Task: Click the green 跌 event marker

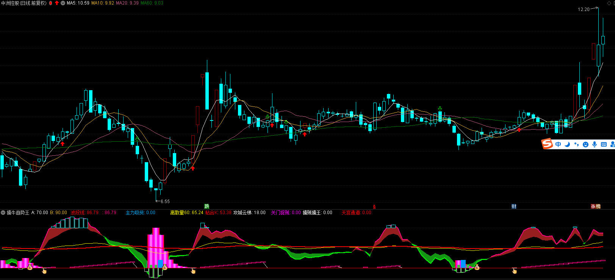Action: coord(207,206)
